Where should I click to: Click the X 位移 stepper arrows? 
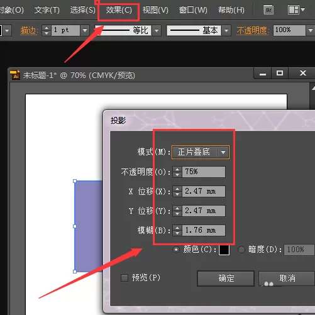tap(177, 191)
